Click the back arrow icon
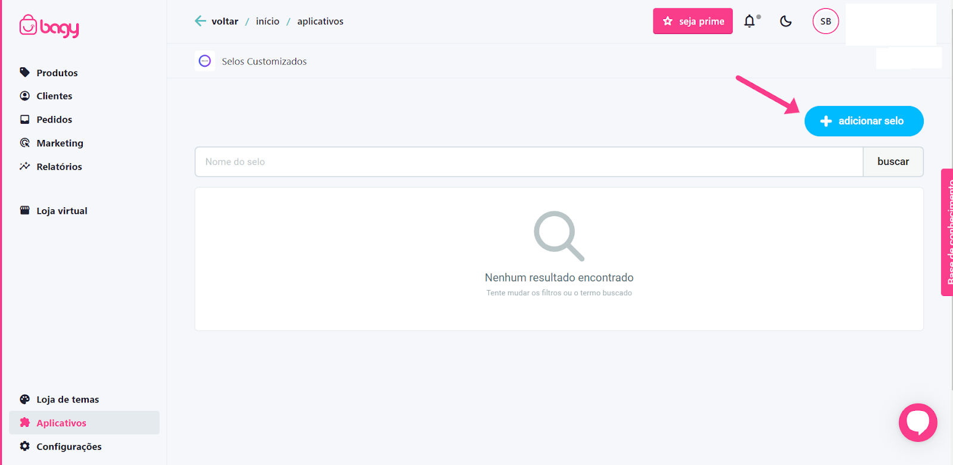Image resolution: width=953 pixels, height=465 pixels. point(200,21)
